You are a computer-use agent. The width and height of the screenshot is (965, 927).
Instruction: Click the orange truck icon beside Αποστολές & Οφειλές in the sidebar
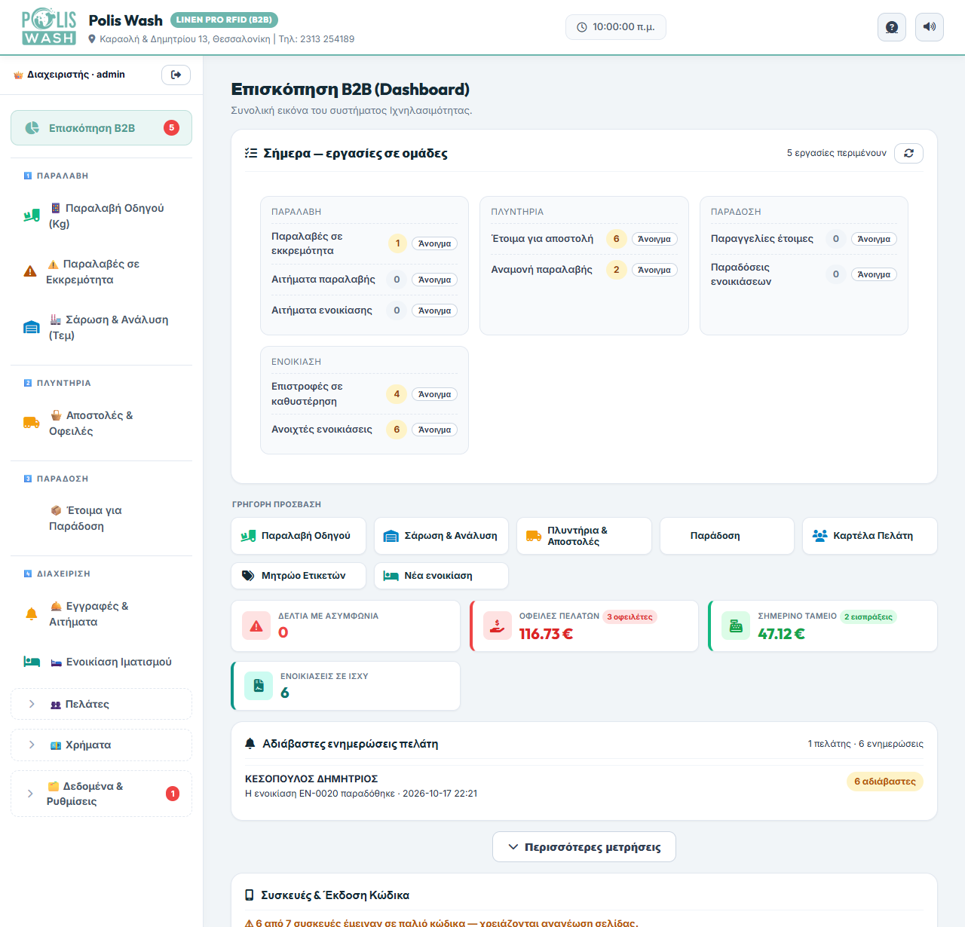click(x=32, y=423)
